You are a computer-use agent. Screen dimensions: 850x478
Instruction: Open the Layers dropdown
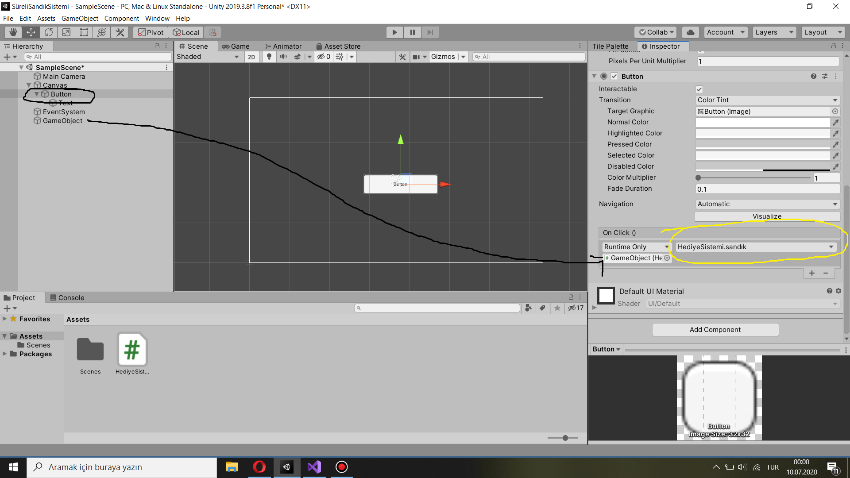click(774, 32)
